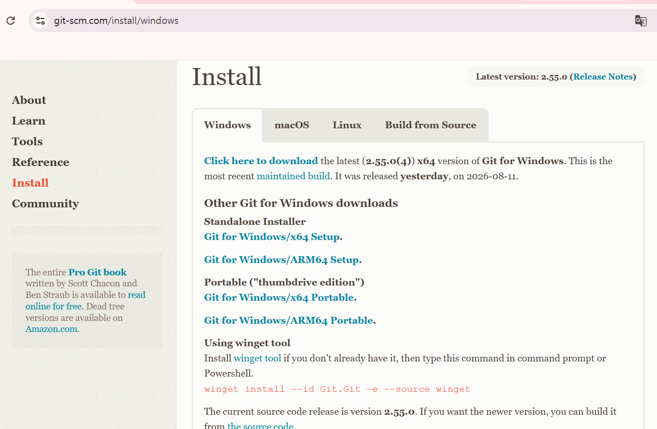This screenshot has height=429, width=657.
Task: Download Git for Windows/x64 Setup
Action: 272,237
